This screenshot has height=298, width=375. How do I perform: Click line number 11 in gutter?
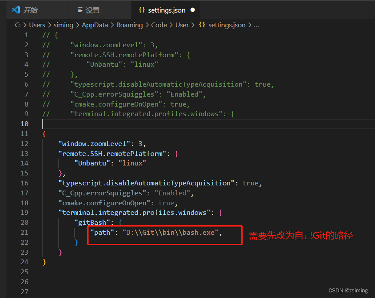[x=24, y=133]
